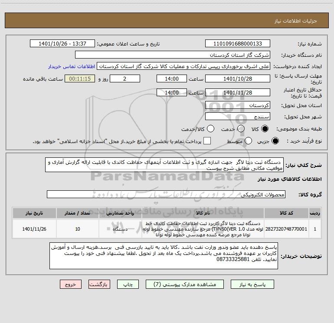Click the چاپ print button
The height and width of the screenshot is (323, 334).
click(x=128, y=284)
